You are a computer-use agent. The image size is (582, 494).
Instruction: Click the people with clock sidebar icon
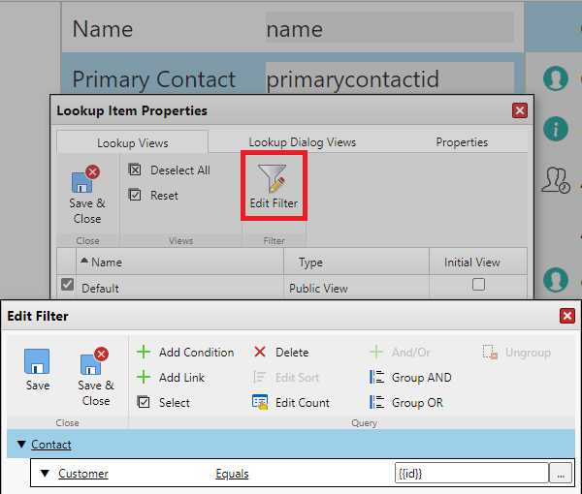coord(556,180)
